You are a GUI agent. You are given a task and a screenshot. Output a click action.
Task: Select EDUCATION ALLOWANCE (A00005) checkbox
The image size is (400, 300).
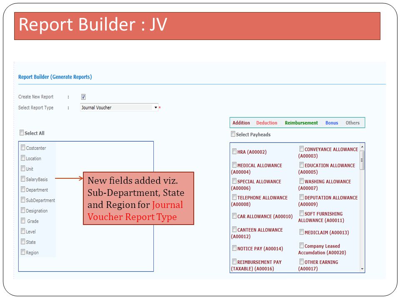click(302, 165)
